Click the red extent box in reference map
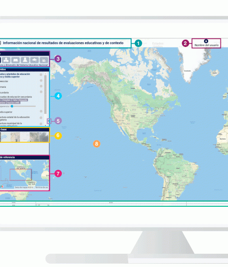 pos(20,175)
